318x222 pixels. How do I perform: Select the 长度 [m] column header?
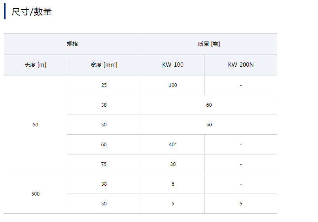point(36,65)
